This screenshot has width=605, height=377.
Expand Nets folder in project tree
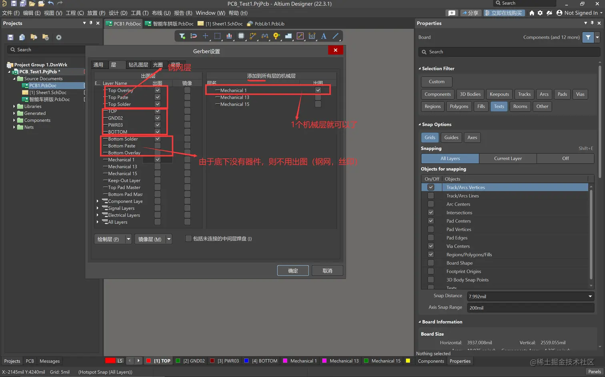tap(14, 127)
